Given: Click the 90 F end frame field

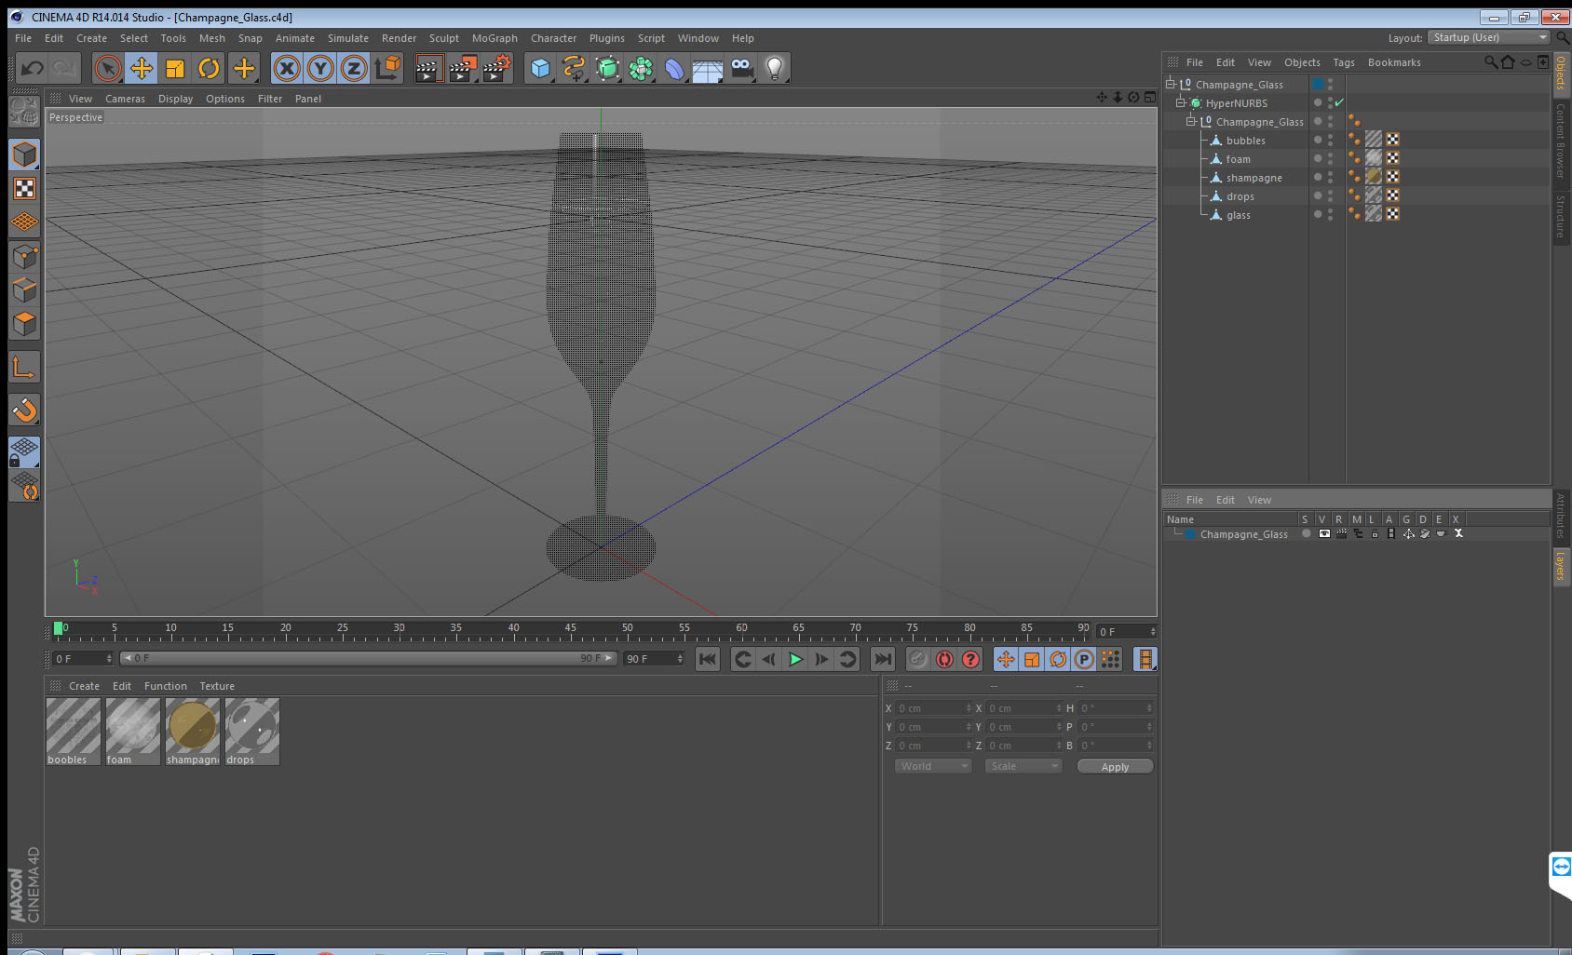Looking at the screenshot, I should [x=655, y=659].
